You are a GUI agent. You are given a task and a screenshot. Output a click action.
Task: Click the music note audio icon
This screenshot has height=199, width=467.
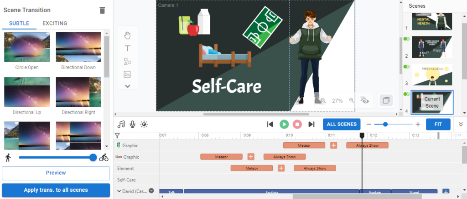121,124
